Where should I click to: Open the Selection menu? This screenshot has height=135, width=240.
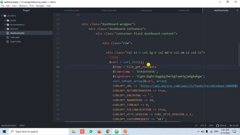pos(23,6)
